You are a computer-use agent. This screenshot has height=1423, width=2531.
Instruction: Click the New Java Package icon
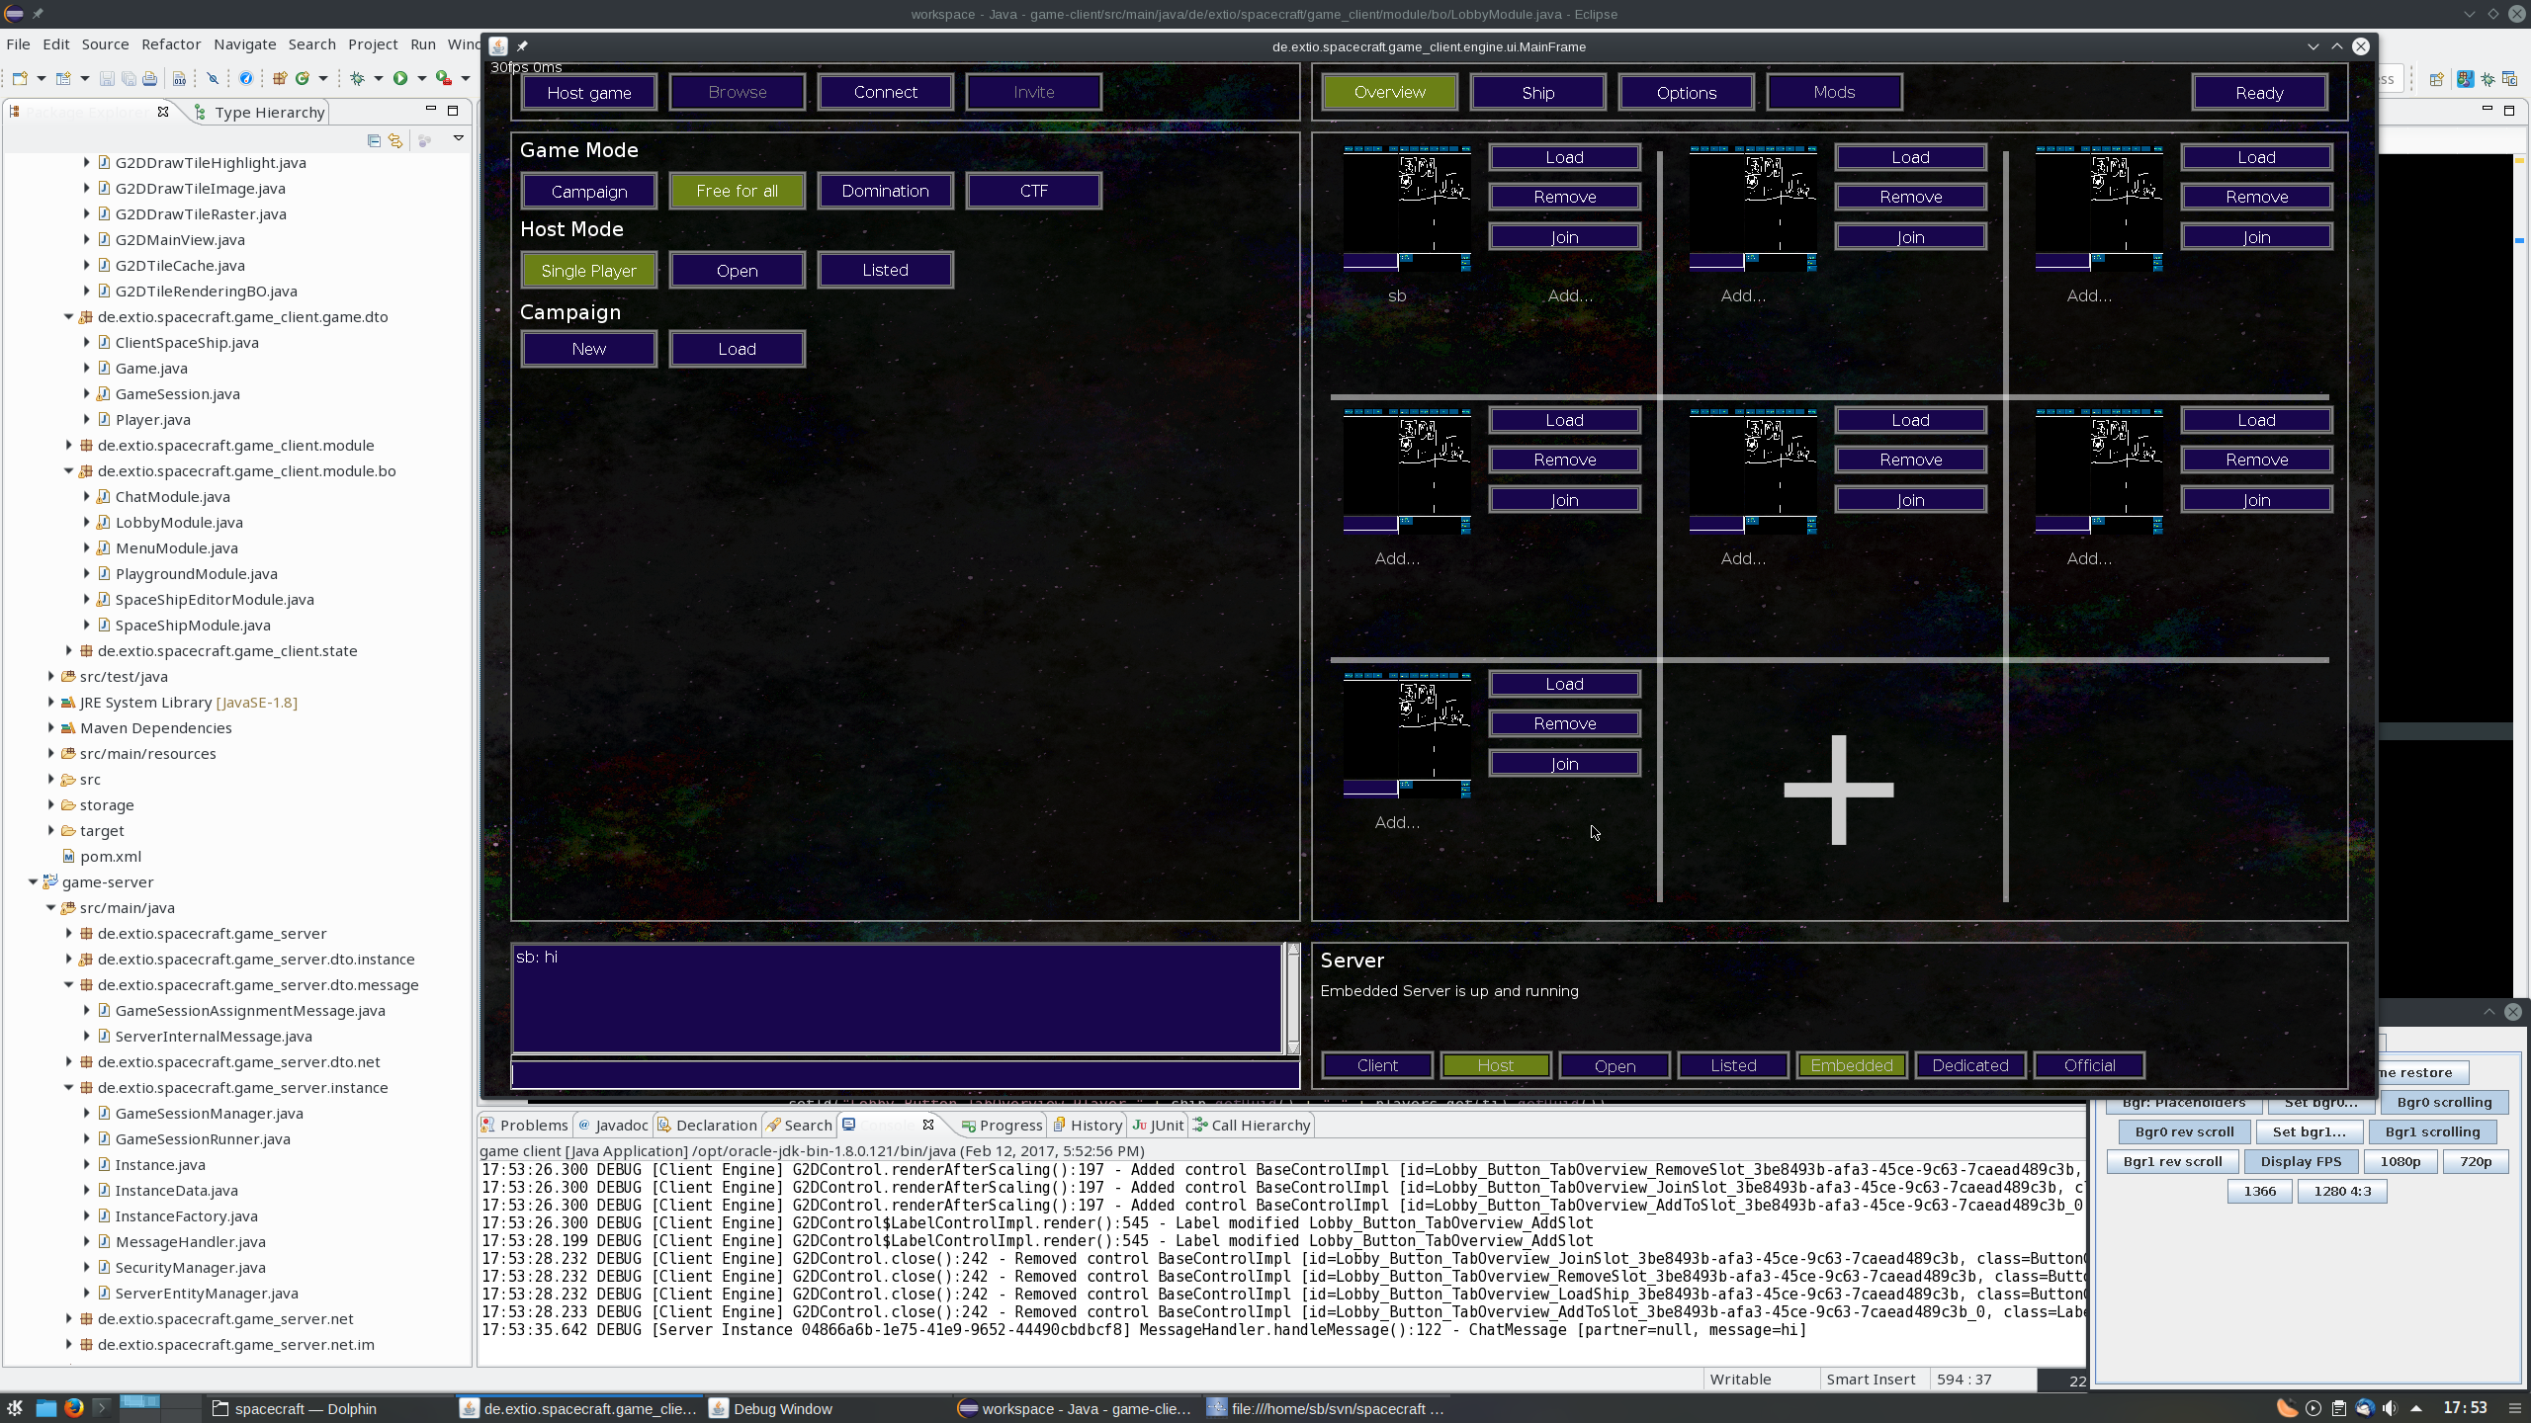pyautogui.click(x=280, y=78)
